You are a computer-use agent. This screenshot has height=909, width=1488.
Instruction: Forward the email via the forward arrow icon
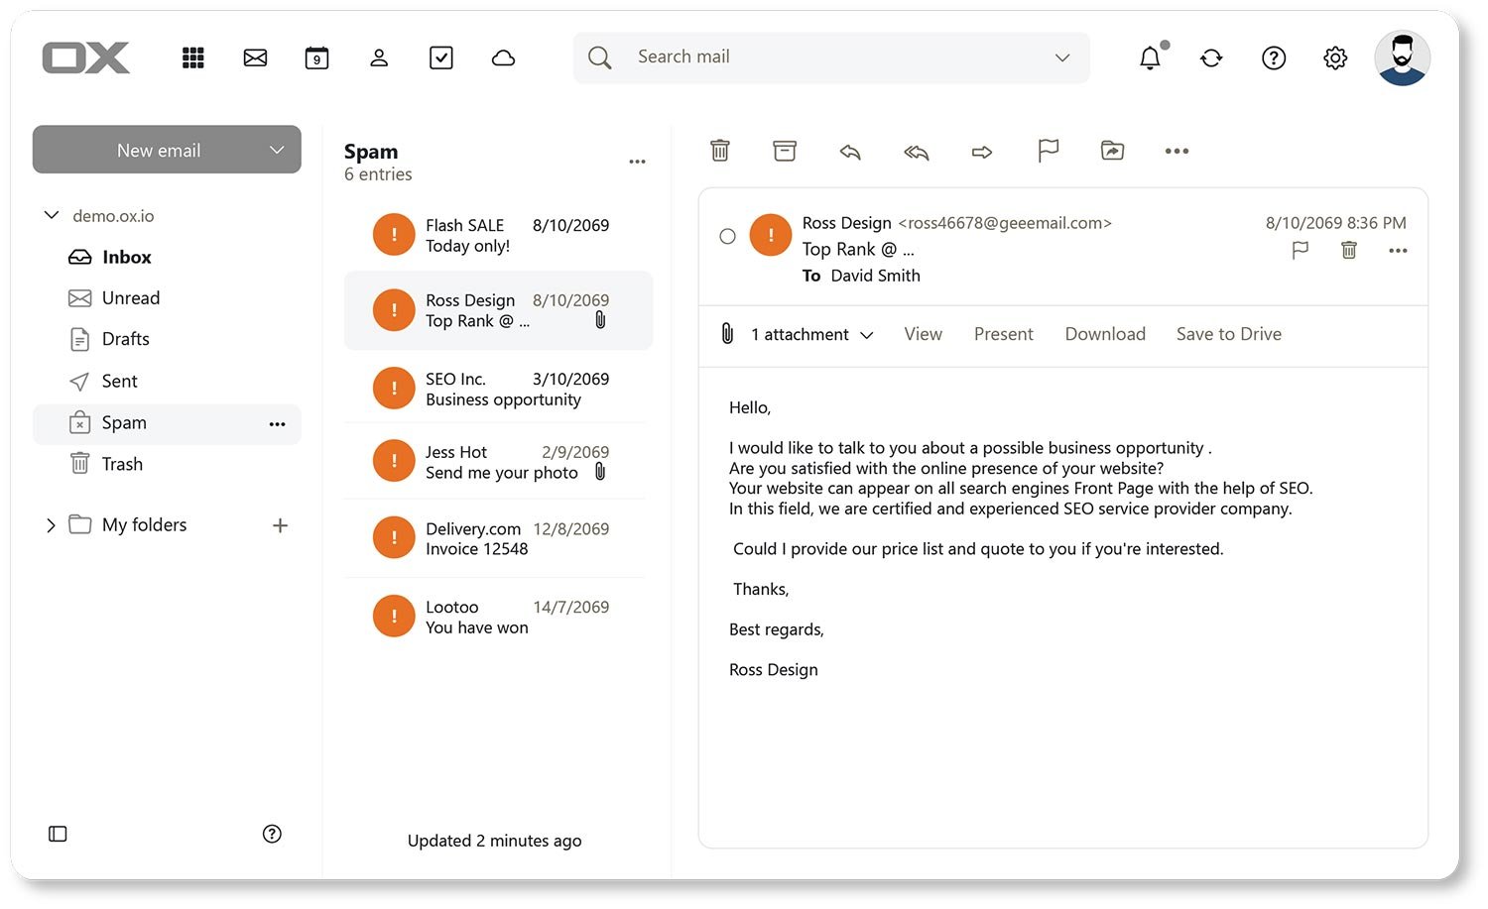coord(981,151)
